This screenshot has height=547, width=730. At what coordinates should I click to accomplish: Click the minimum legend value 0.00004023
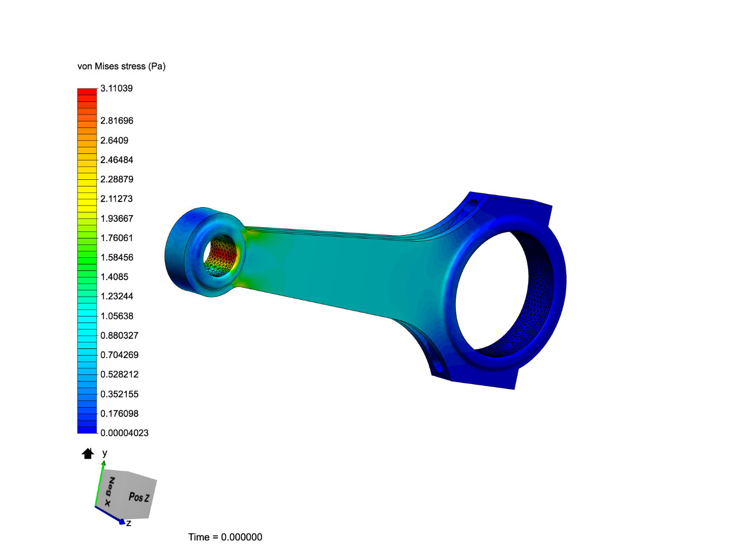click(x=124, y=433)
